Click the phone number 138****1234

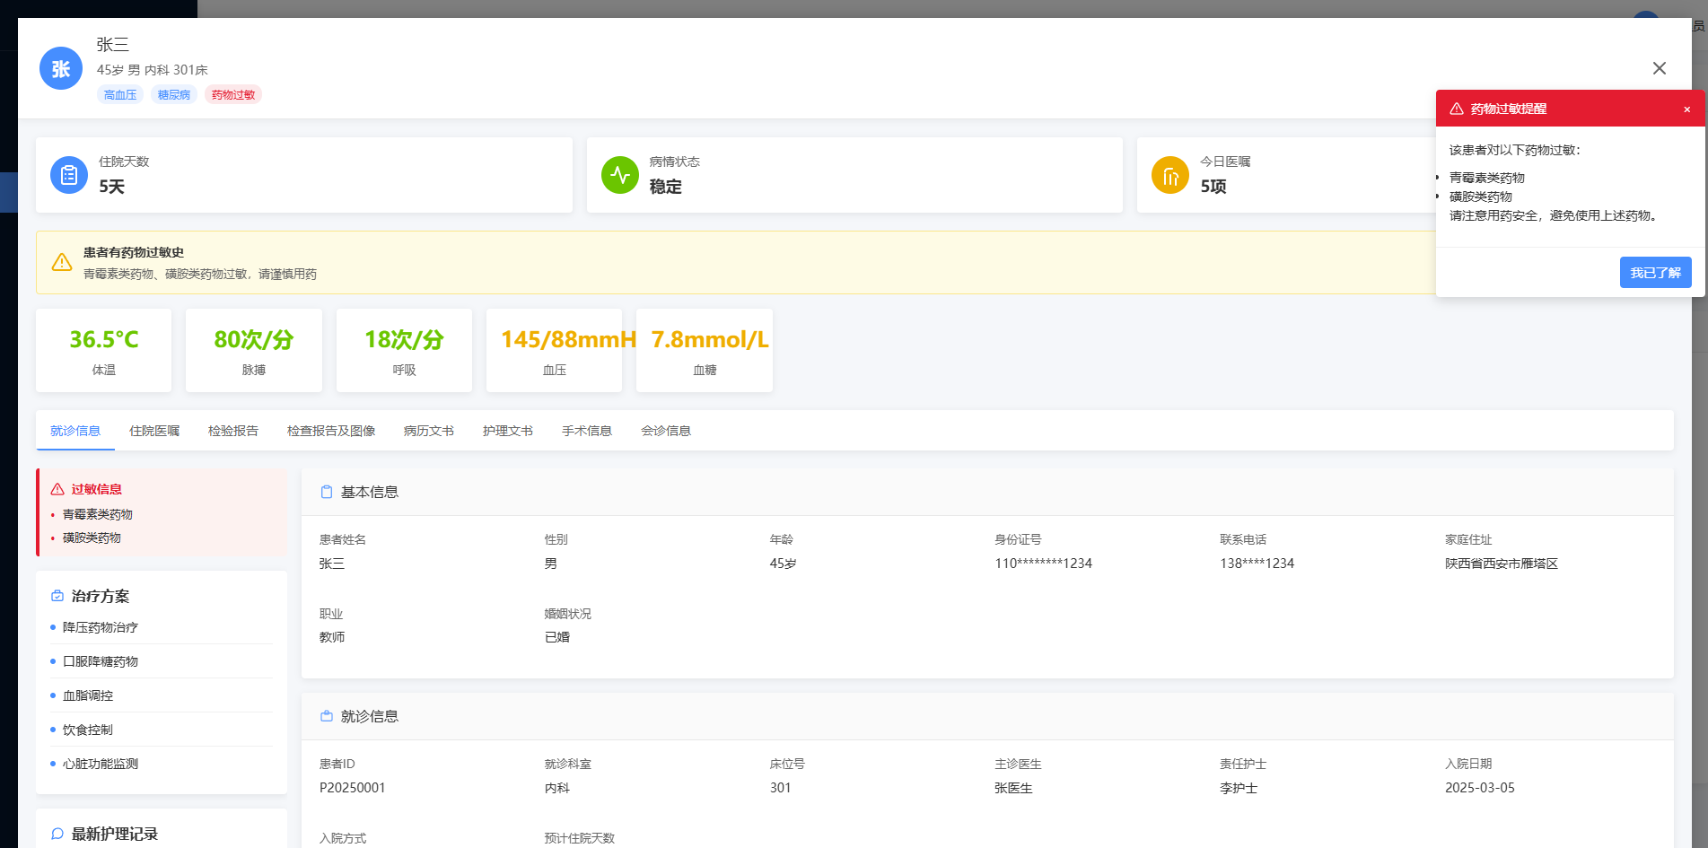pos(1257,564)
